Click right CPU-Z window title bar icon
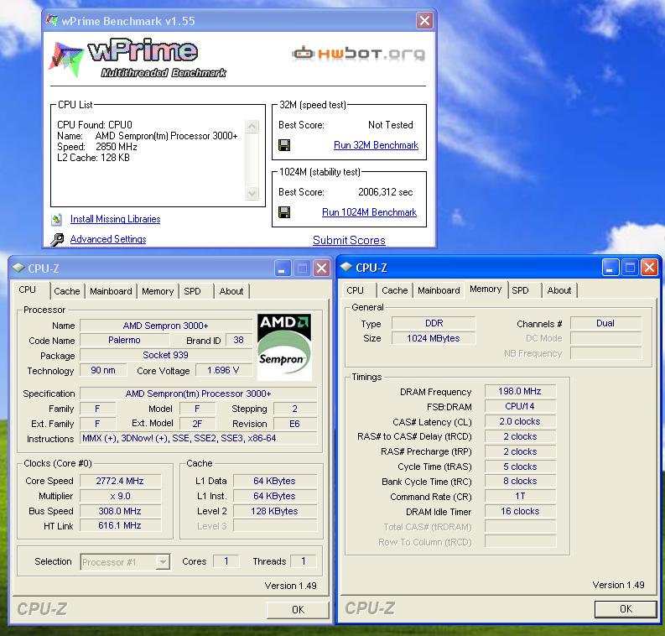 346,268
